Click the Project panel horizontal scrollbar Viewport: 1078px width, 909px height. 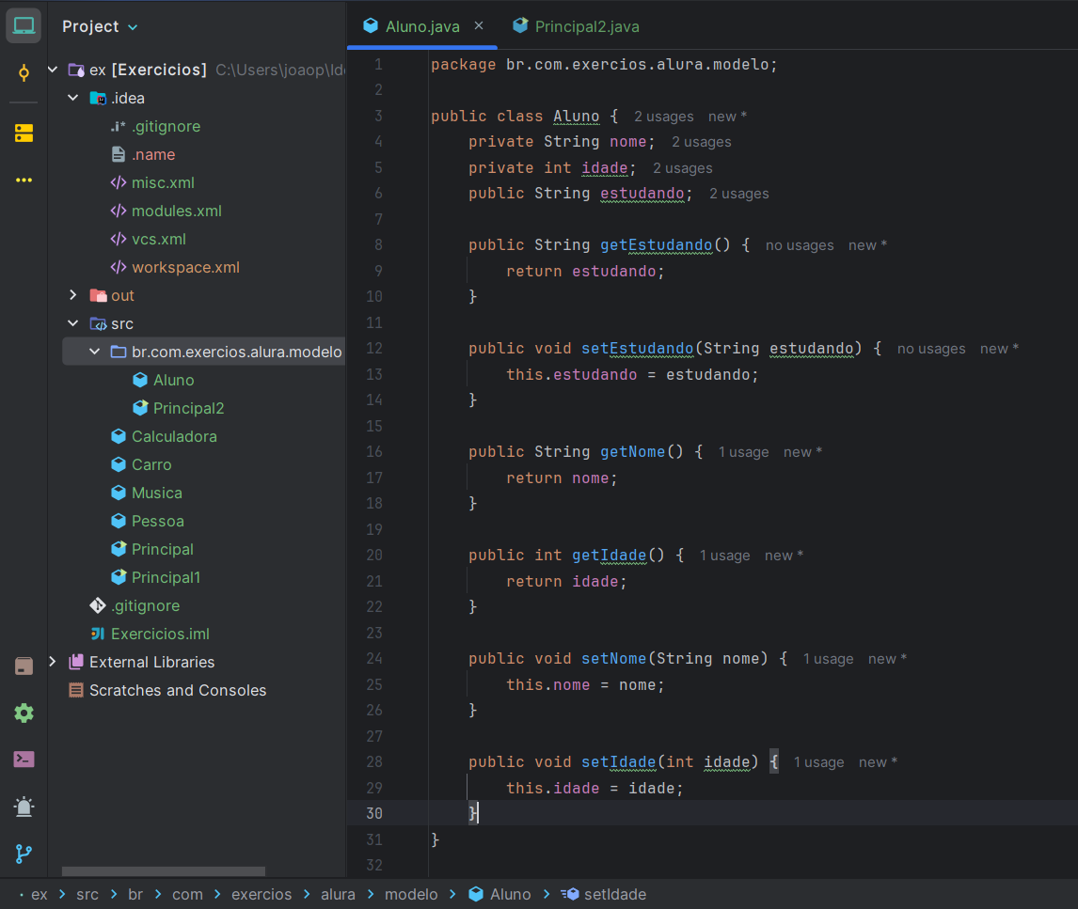point(163,871)
